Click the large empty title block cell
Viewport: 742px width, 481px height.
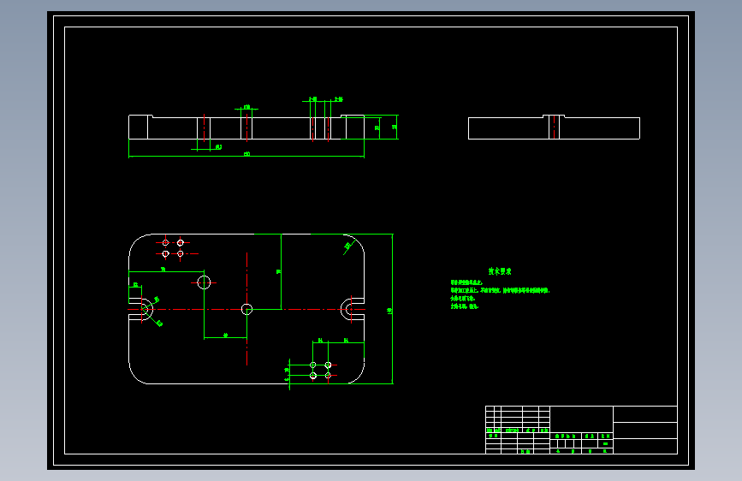[582, 419]
